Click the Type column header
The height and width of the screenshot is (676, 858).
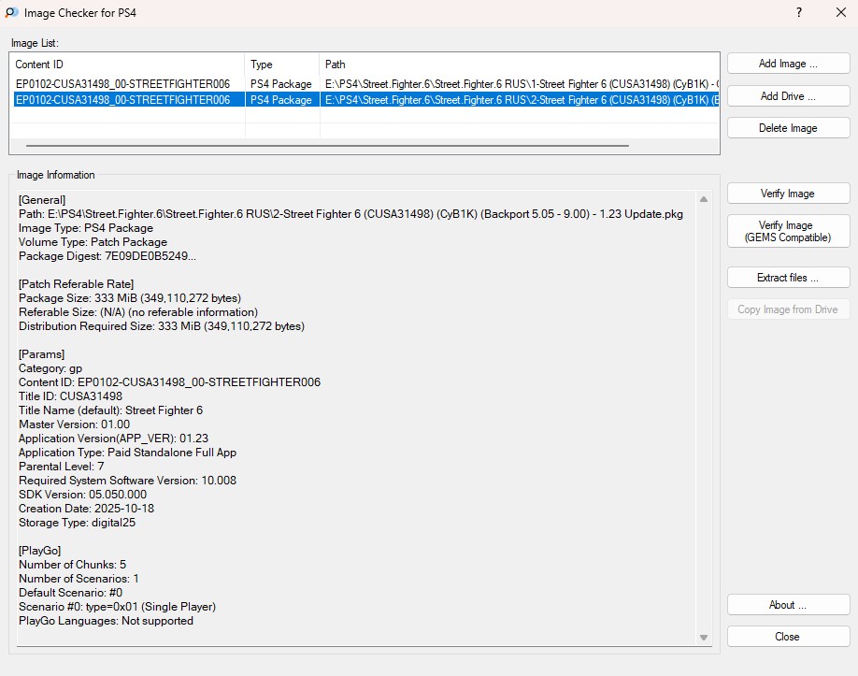pyautogui.click(x=281, y=65)
